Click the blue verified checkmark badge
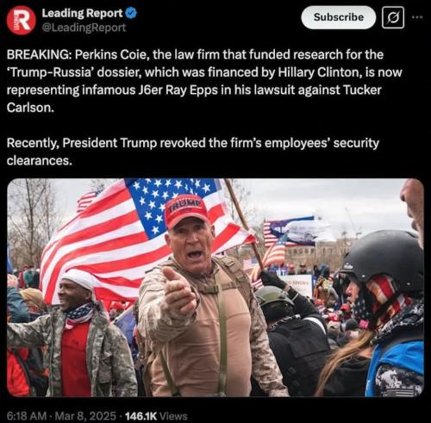This screenshot has height=423, width=431. (x=131, y=13)
